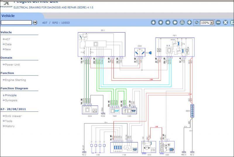Open the 407 vehicle link

(8, 39)
